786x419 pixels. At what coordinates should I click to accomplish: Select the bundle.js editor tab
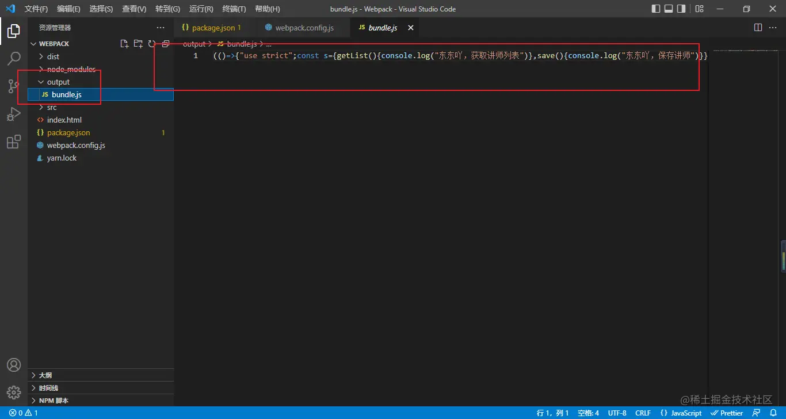coord(384,28)
